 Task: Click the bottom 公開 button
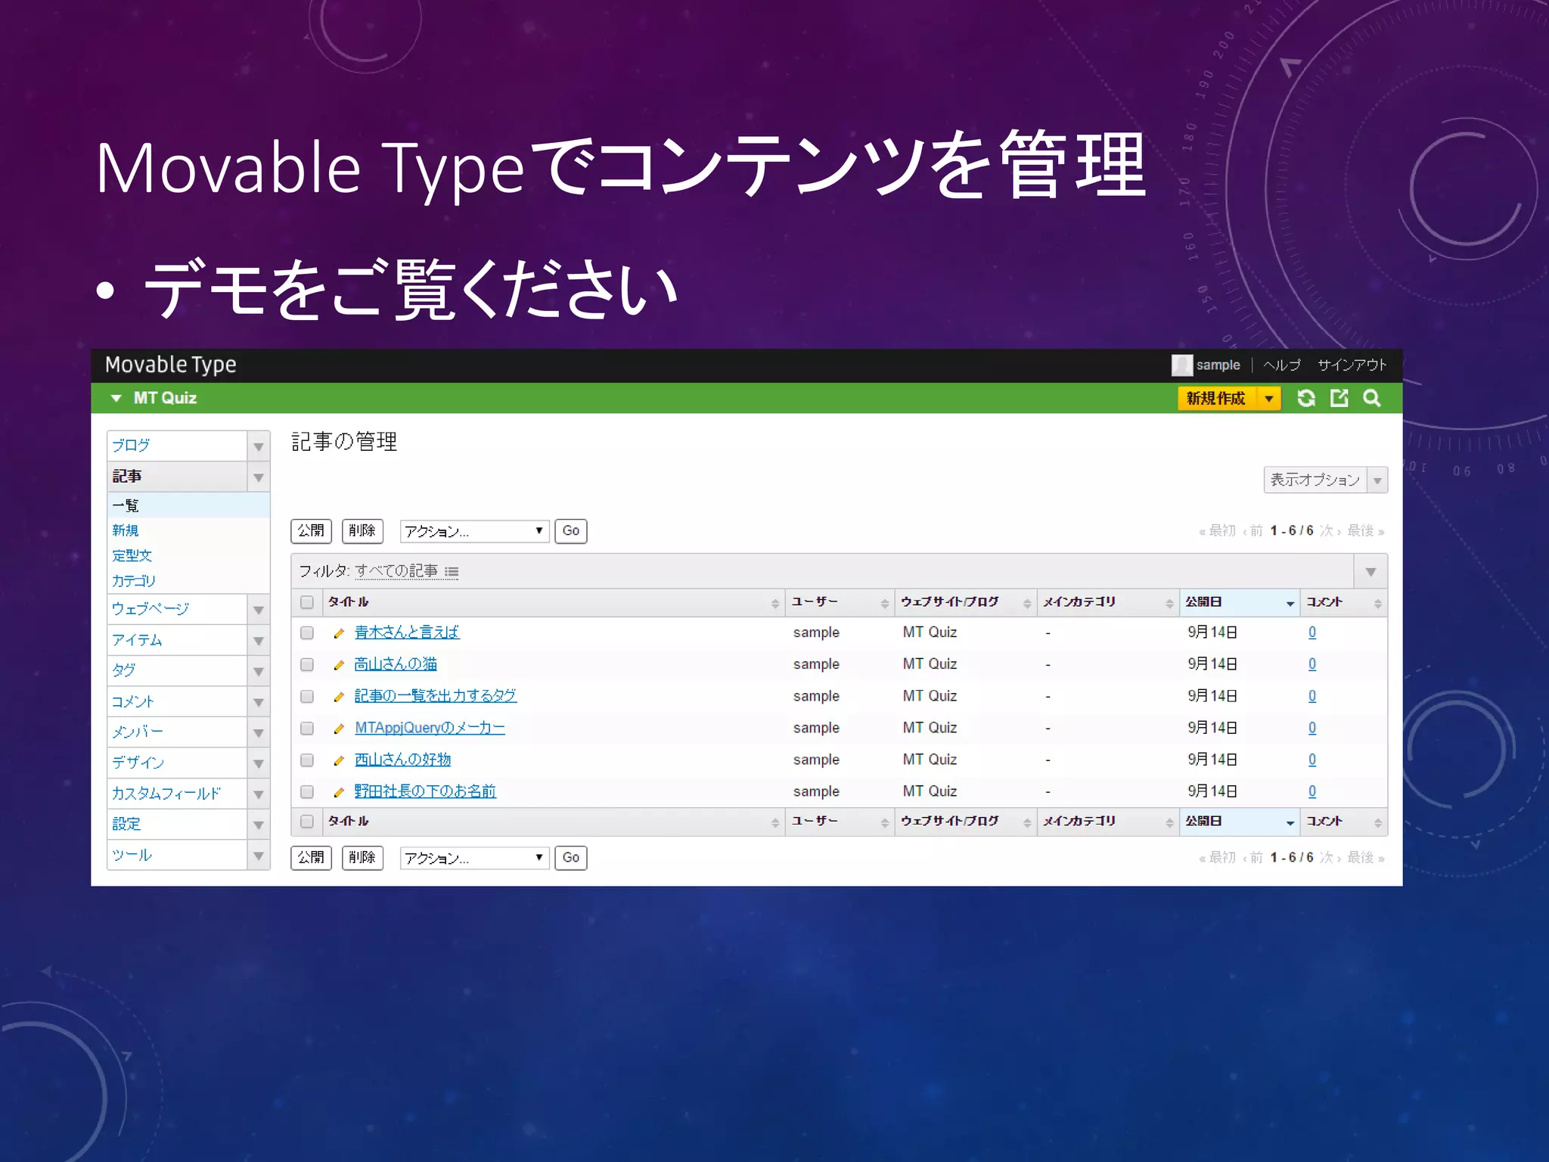tap(311, 858)
